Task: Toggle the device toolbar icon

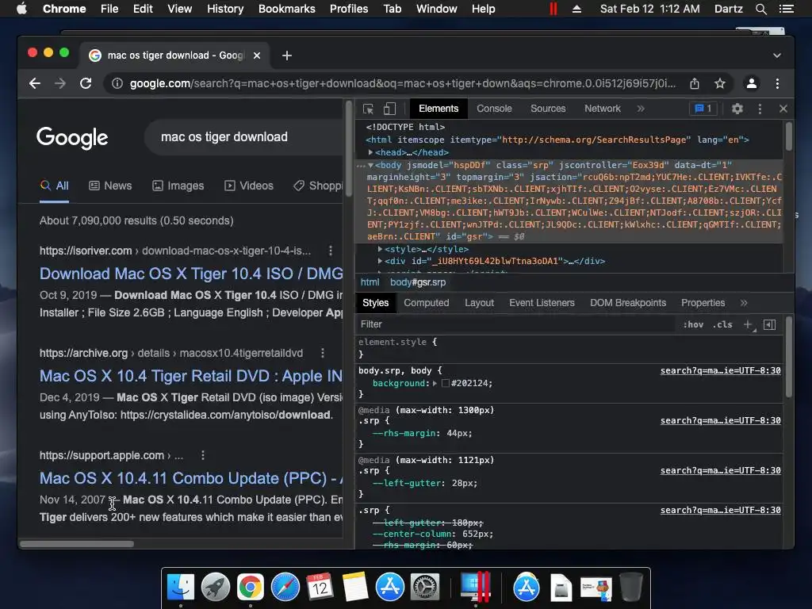Action: click(x=389, y=109)
